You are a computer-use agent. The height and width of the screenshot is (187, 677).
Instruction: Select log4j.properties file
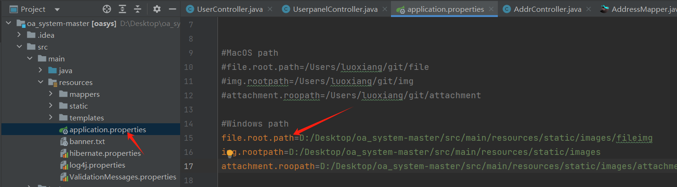[97, 165]
